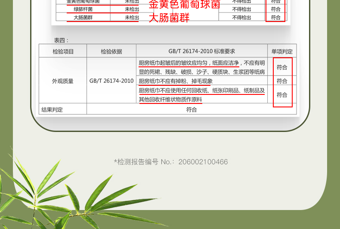
Task: Click the black 大肠菌群 cell in upper table
Action: [x=83, y=18]
